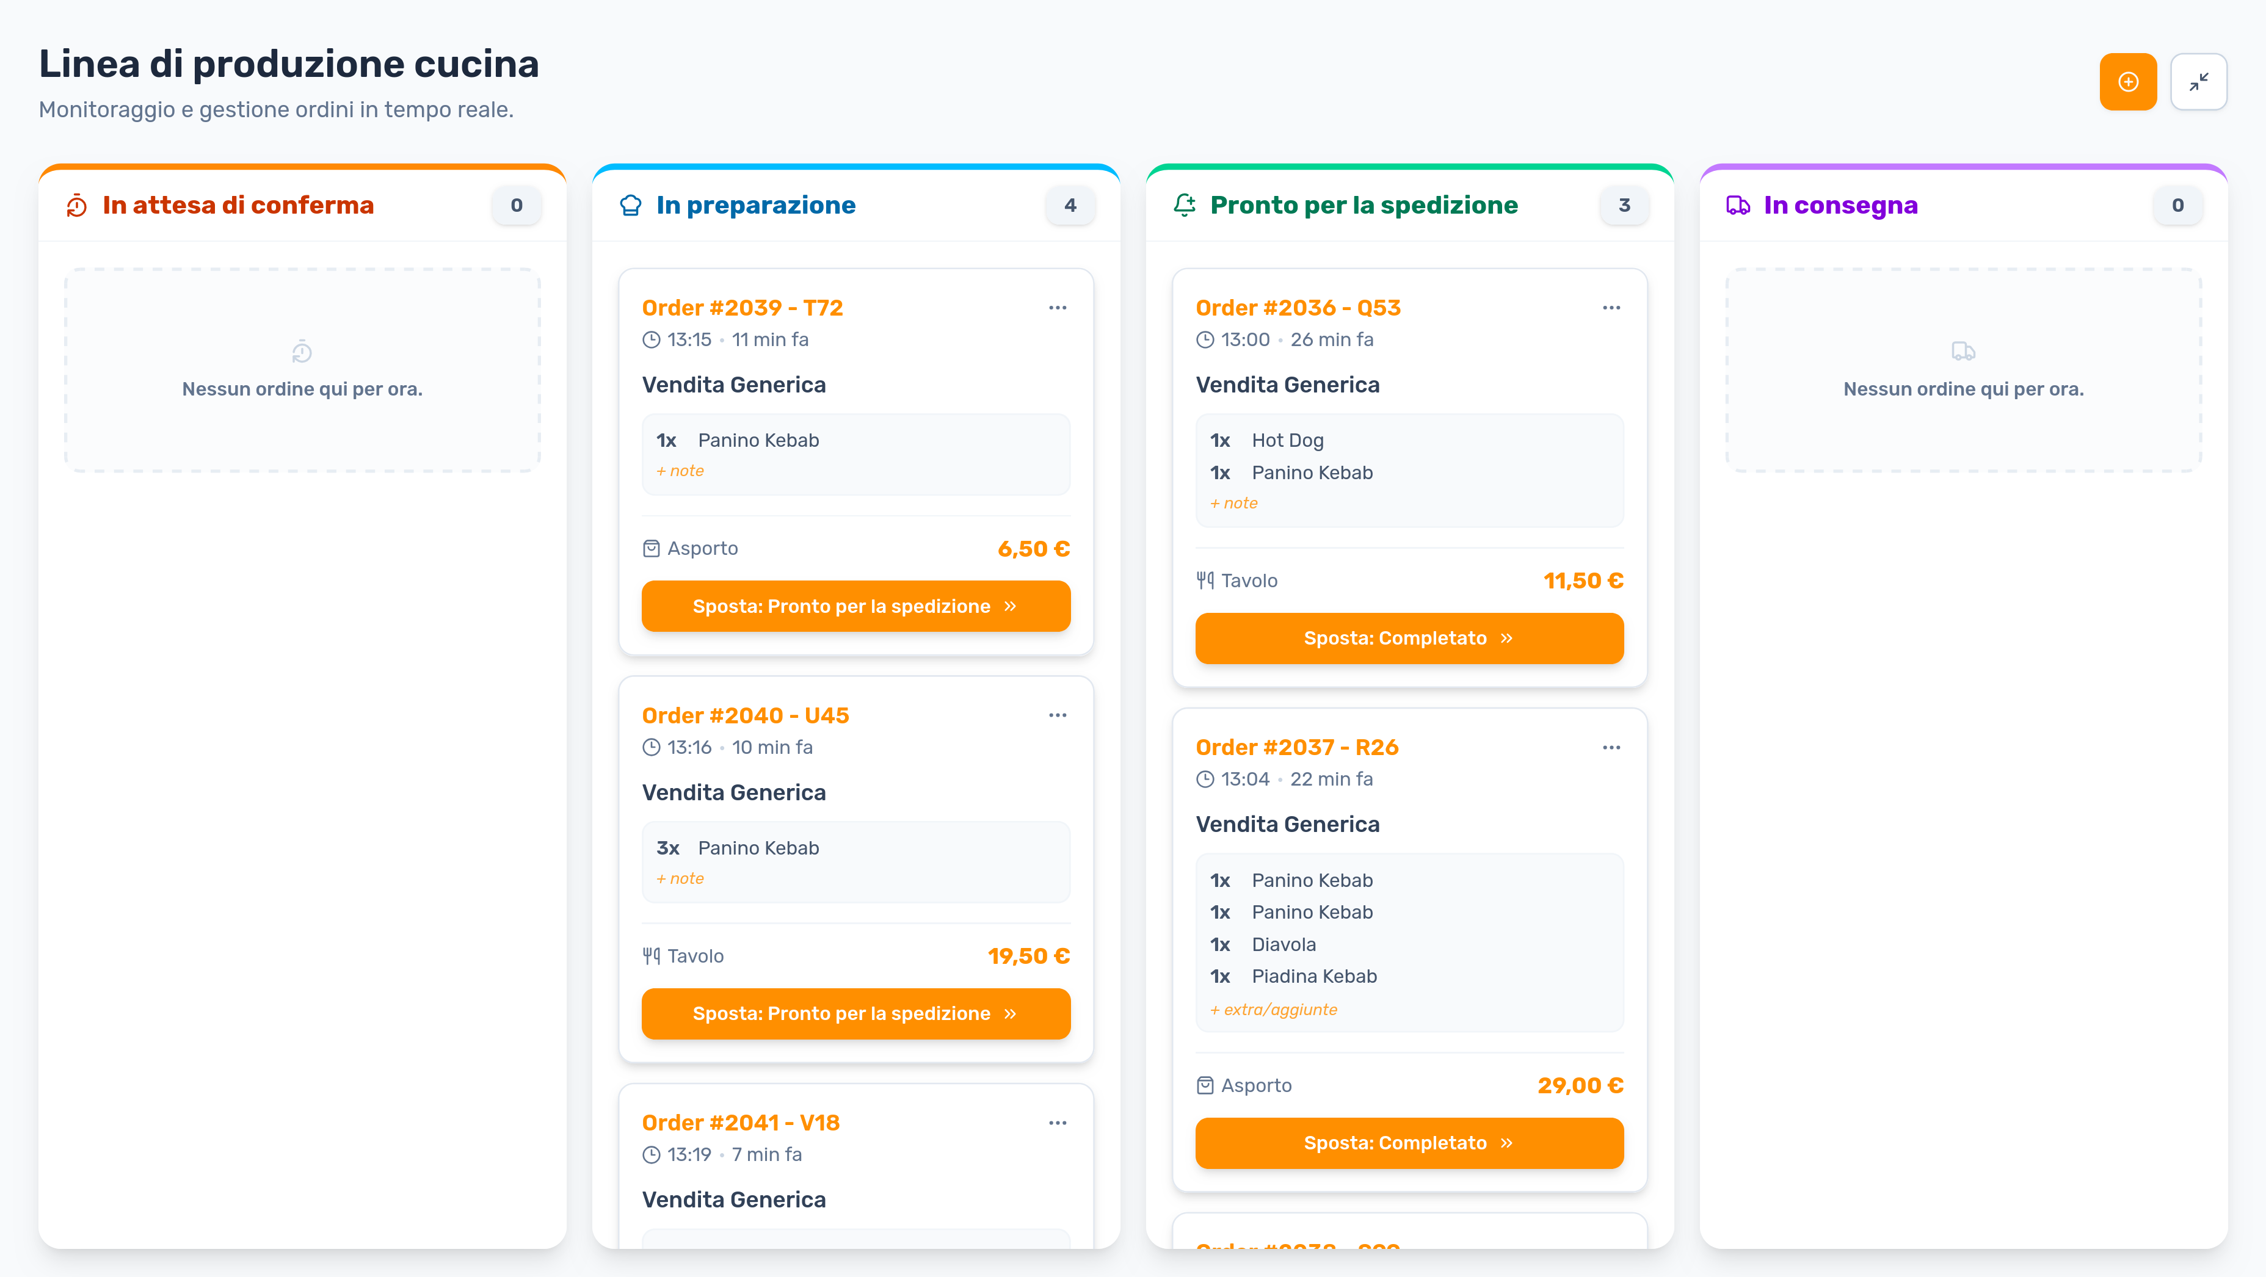Click the '+ note' link in Order #2039

coord(680,471)
